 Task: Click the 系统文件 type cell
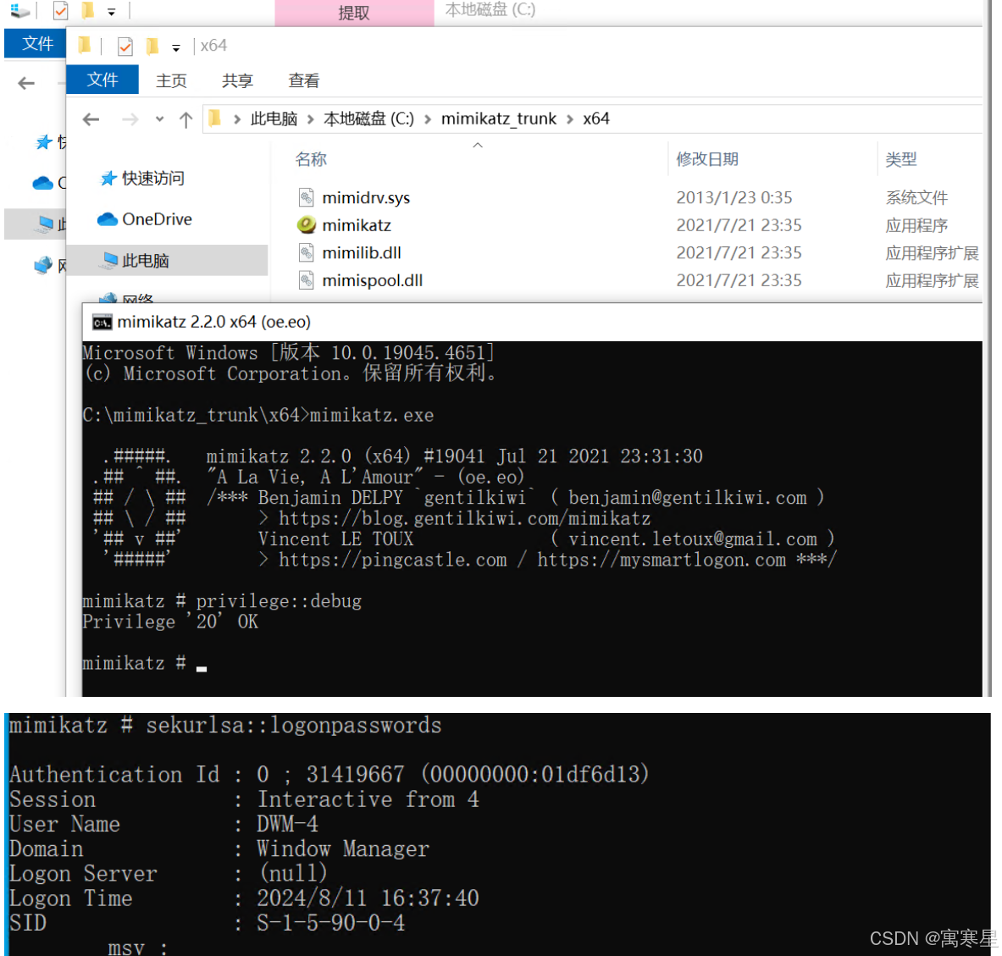coord(916,197)
